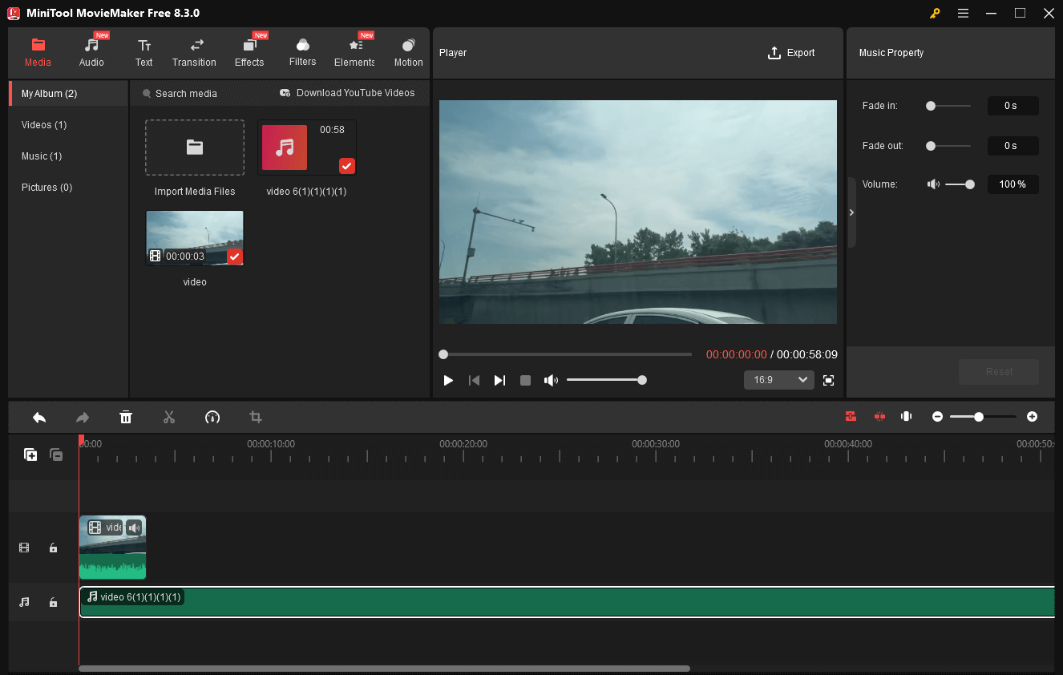Adjust the player volume slider
The width and height of the screenshot is (1063, 675).
click(605, 380)
